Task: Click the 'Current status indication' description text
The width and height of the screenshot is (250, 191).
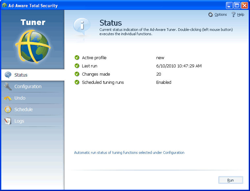Action: (166, 32)
